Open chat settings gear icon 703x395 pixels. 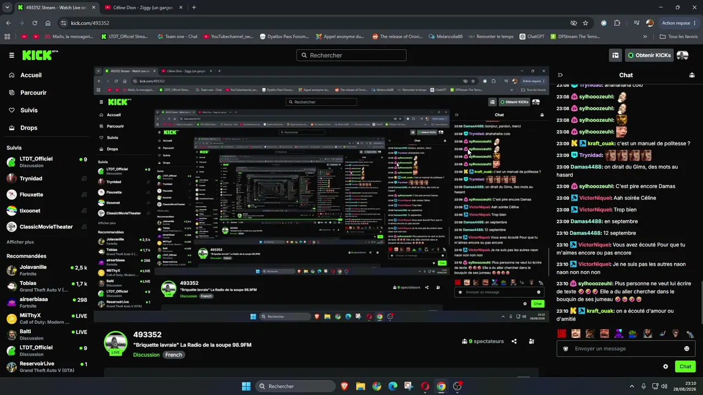(666, 366)
